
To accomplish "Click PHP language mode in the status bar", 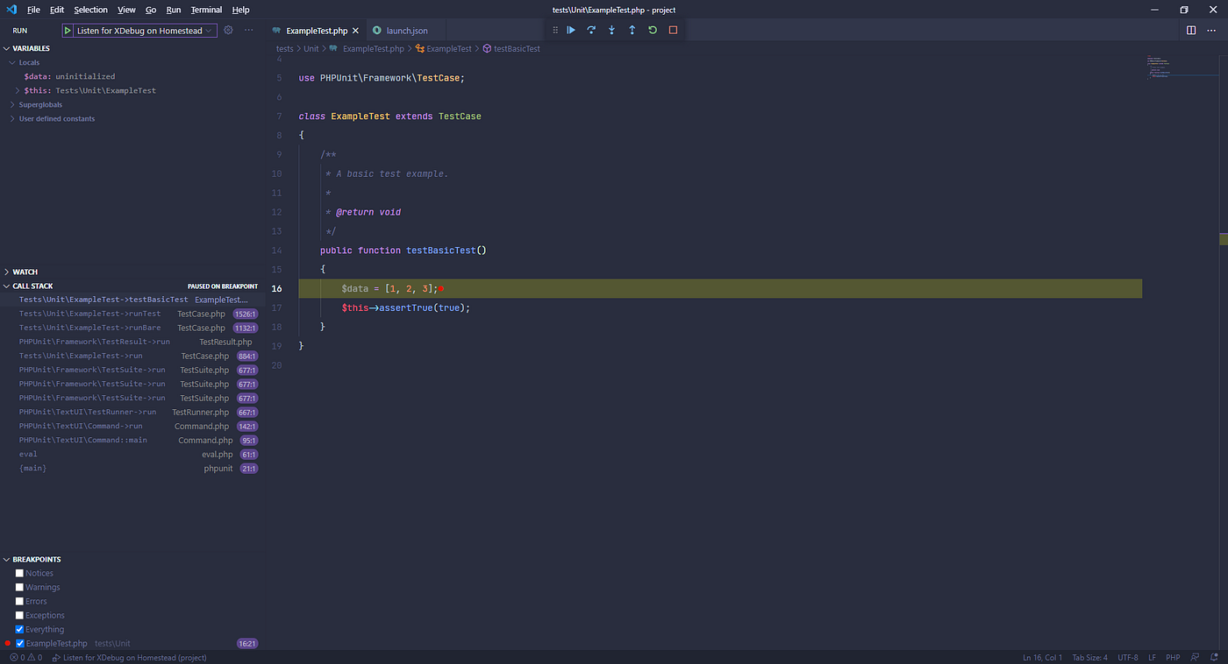I will (x=1173, y=657).
